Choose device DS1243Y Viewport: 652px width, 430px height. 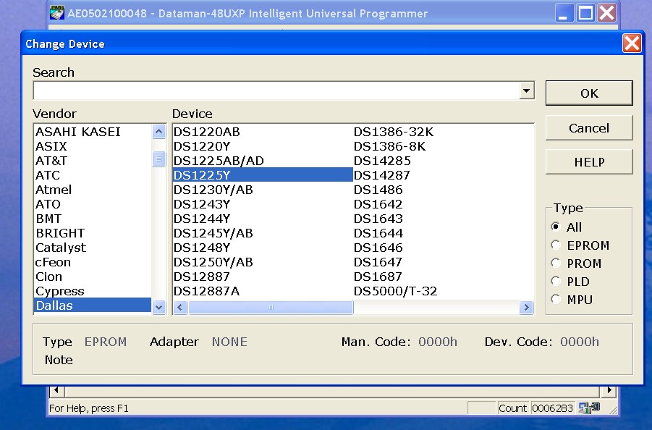263,204
